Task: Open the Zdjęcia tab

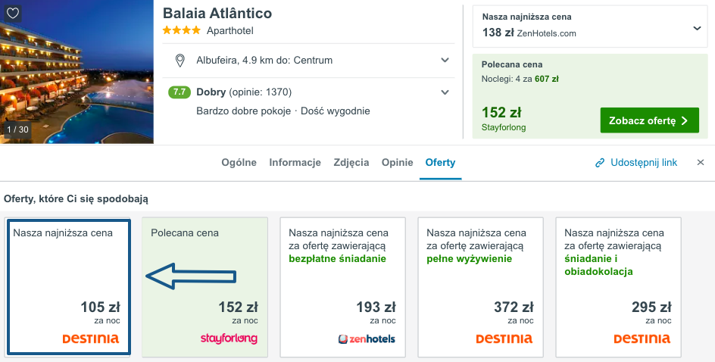Action: [x=351, y=162]
